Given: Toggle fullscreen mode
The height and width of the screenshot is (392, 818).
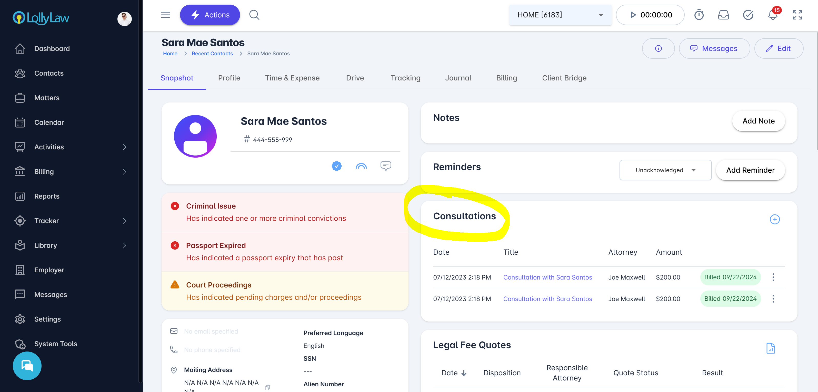Looking at the screenshot, I should (x=797, y=15).
